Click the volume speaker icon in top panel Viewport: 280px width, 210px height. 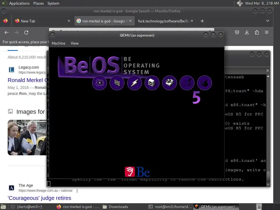[x=240, y=3]
